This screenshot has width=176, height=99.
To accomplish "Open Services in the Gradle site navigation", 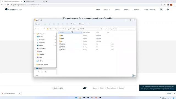I will coord(137,9).
